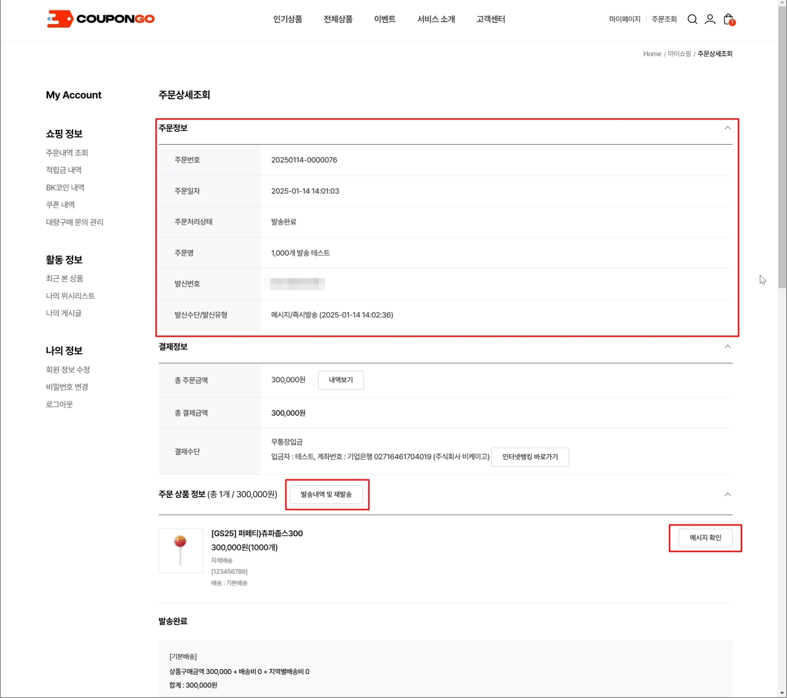Open the 이벤트 menu
The height and width of the screenshot is (698, 787).
385,19
